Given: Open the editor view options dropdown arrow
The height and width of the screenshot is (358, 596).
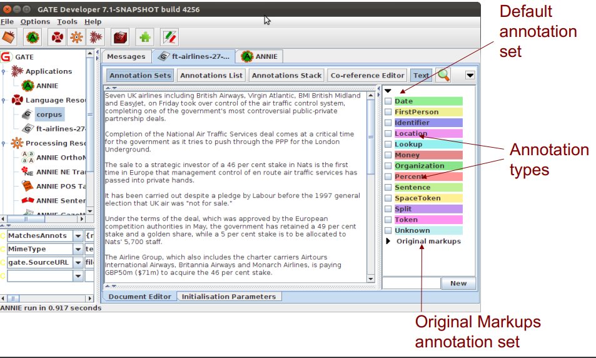Looking at the screenshot, I should tap(470, 75).
